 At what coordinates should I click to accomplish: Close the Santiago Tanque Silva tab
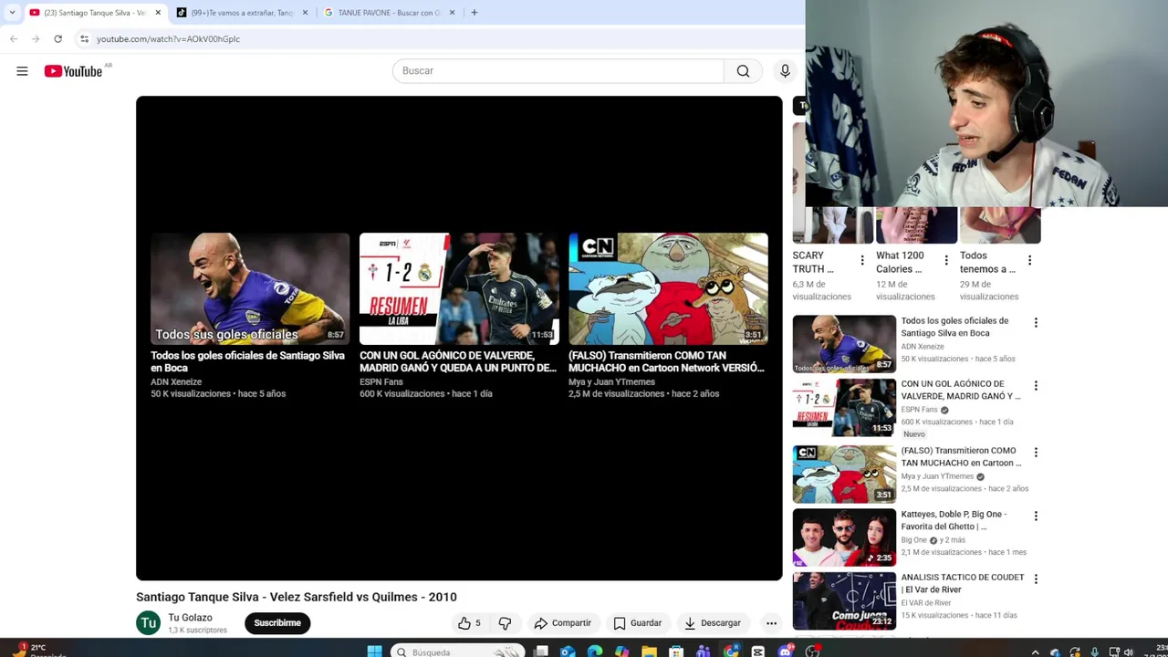(x=158, y=13)
